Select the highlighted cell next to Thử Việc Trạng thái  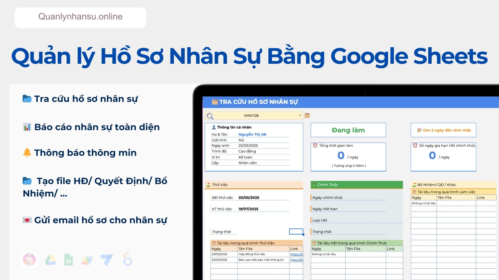296,232
